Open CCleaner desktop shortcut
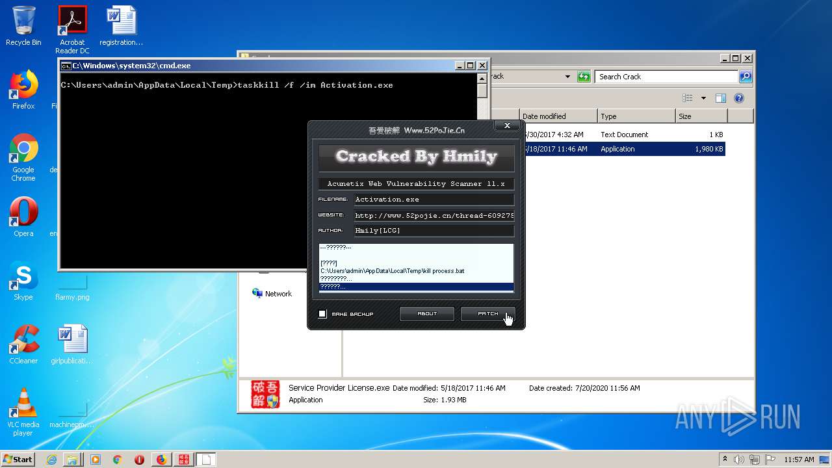The width and height of the screenshot is (832, 468). click(x=23, y=344)
